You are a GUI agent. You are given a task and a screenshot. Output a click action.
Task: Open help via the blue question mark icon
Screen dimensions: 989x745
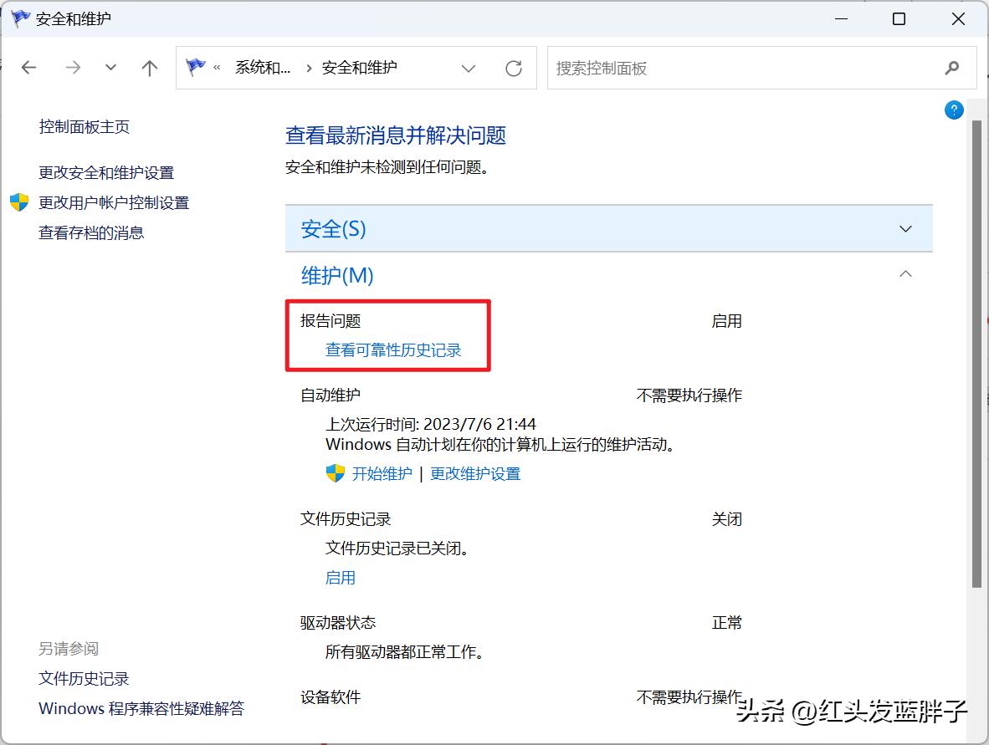954,110
